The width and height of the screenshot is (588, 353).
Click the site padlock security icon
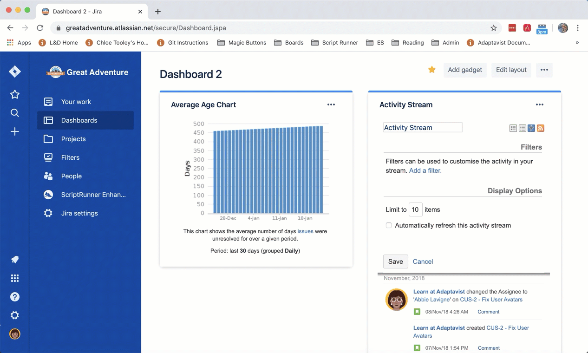tap(58, 28)
